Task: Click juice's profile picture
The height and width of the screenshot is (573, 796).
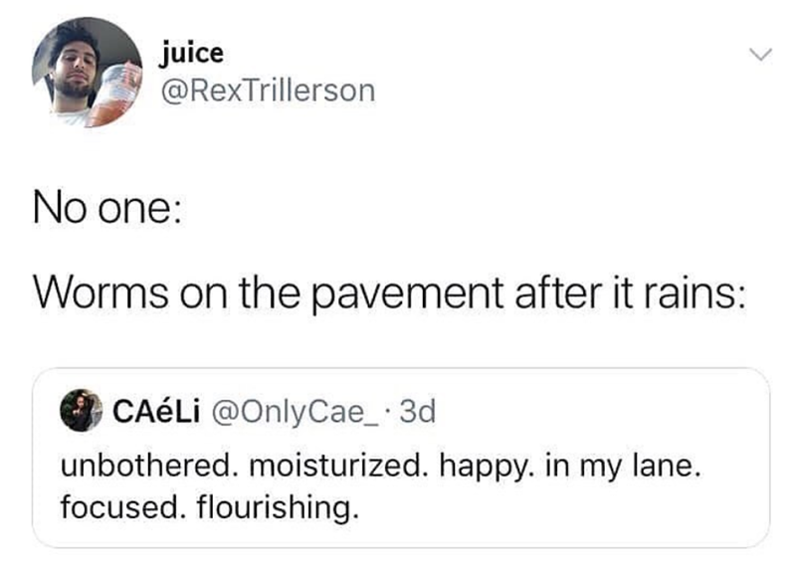Action: (x=88, y=73)
